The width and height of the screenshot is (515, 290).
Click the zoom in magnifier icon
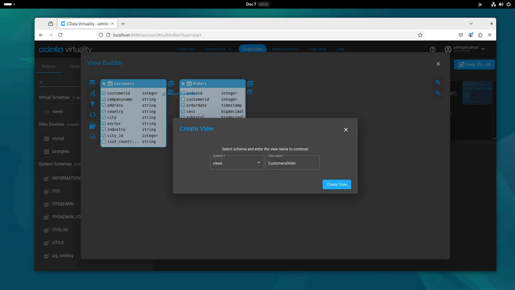[438, 82]
